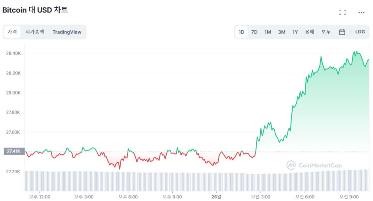
Task: Toggle the LOG scale button
Action: [x=360, y=32]
